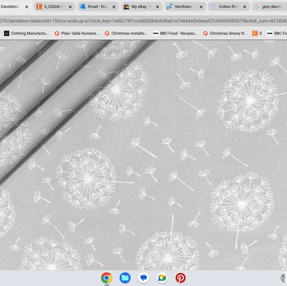Click the eBay bag favicon

click(126, 7)
